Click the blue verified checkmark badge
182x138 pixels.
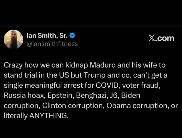(73, 36)
